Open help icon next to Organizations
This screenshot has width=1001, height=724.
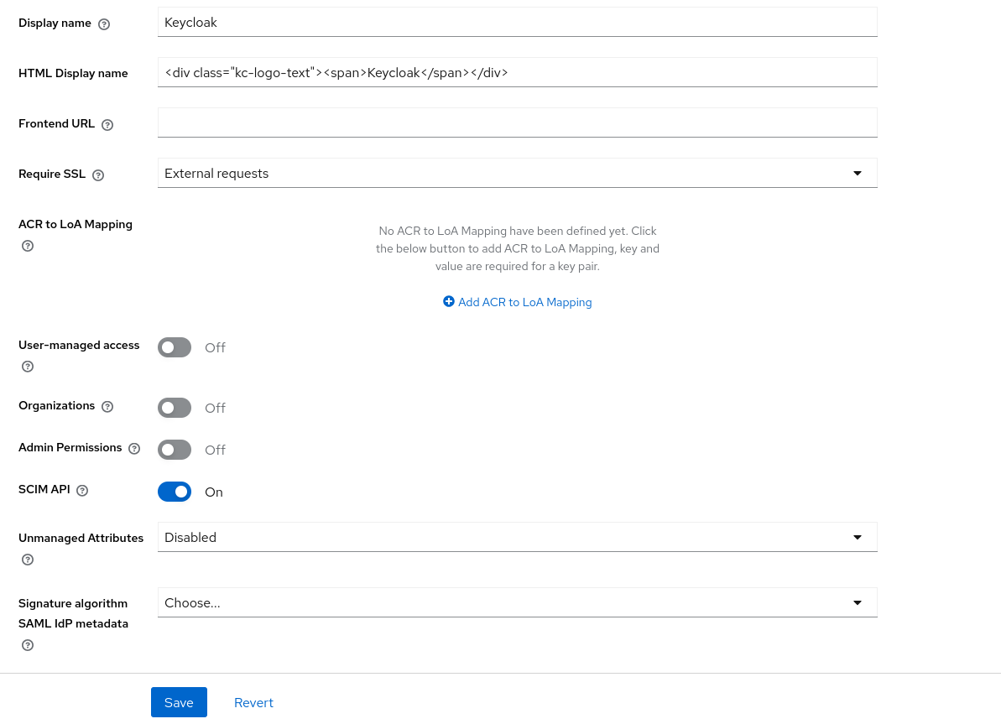107,407
